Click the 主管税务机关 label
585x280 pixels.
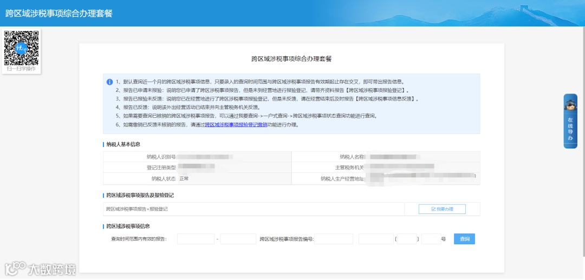pos(349,168)
